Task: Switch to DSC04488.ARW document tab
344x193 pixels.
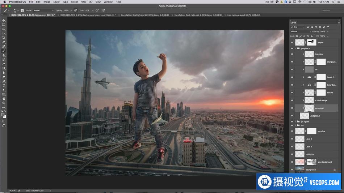Action: (x=88, y=15)
